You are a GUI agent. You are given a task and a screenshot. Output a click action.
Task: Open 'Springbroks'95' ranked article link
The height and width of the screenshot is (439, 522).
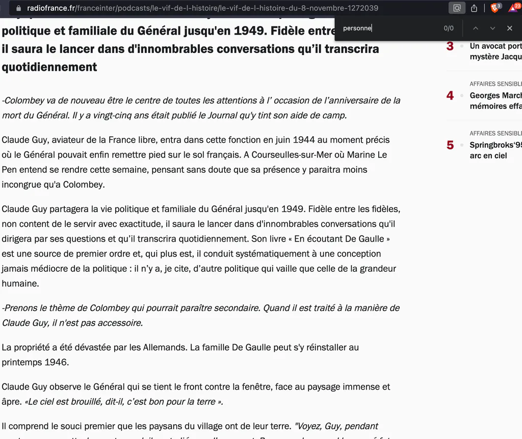[495, 150]
